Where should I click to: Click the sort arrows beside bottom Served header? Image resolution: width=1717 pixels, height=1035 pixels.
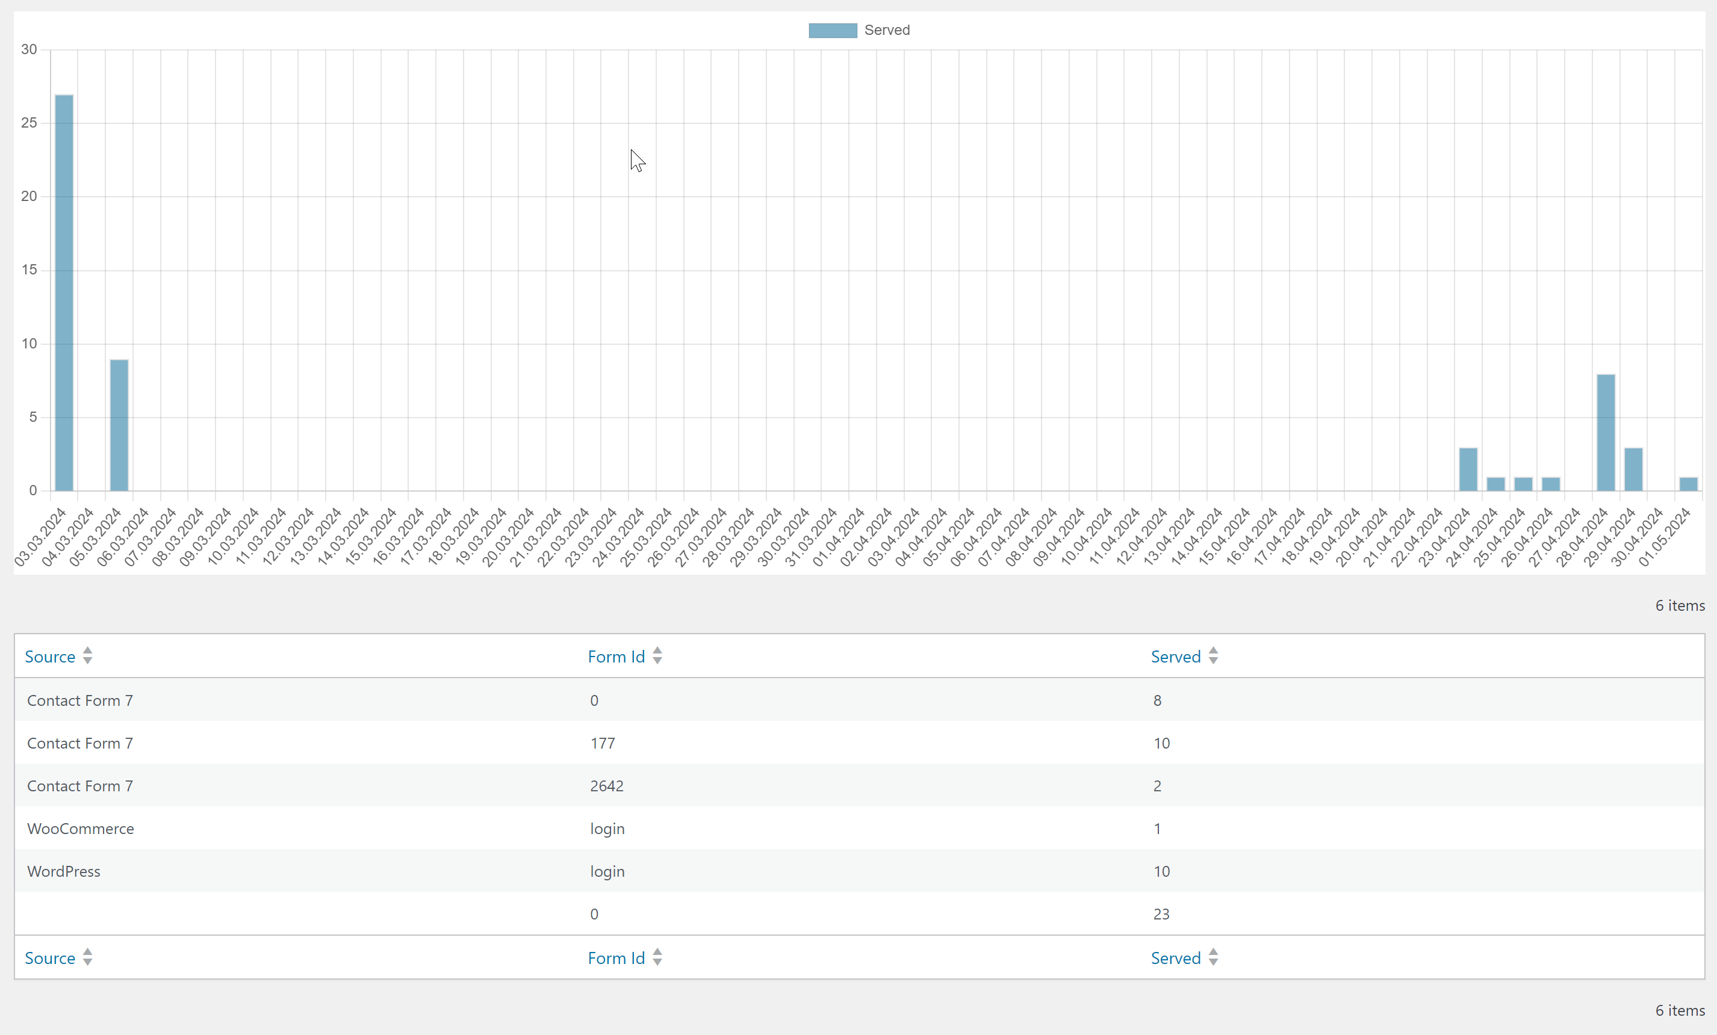1213,957
